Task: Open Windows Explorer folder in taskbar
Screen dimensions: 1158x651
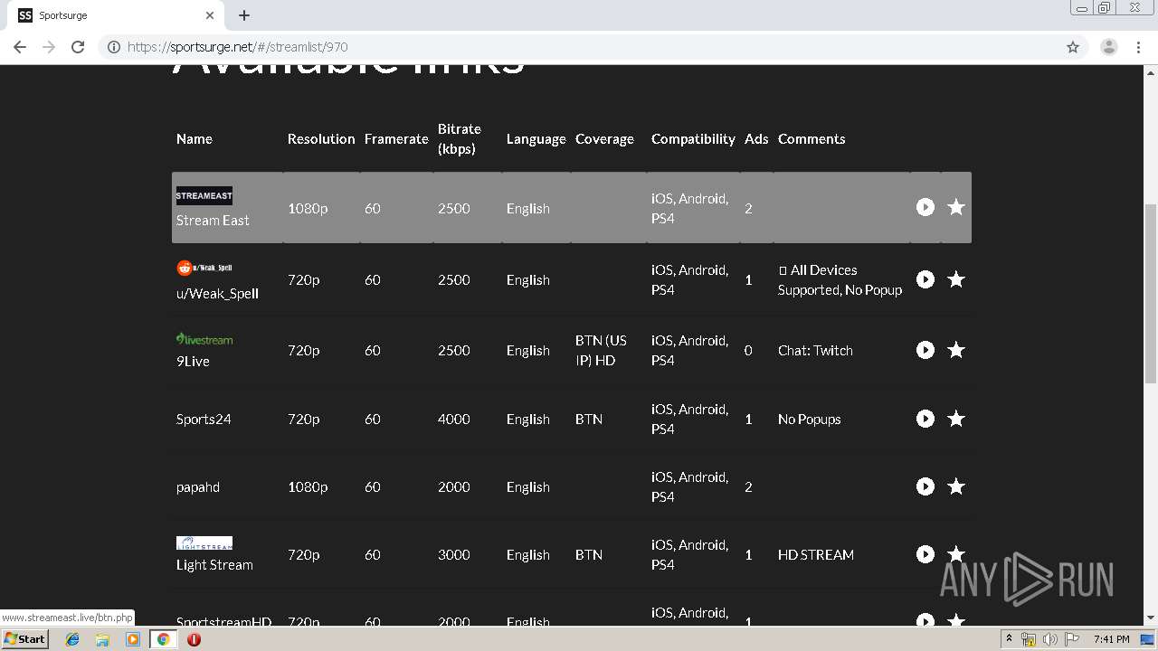Action: click(x=102, y=639)
